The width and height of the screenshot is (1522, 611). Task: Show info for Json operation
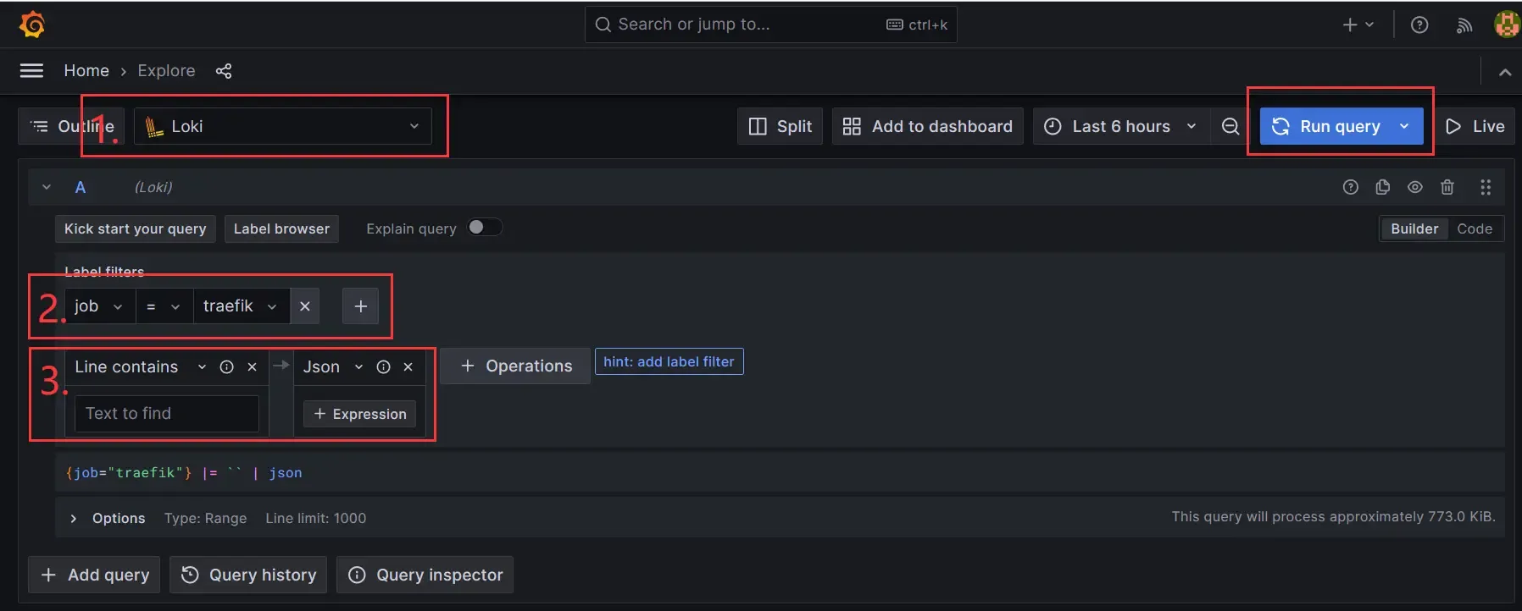(x=384, y=367)
